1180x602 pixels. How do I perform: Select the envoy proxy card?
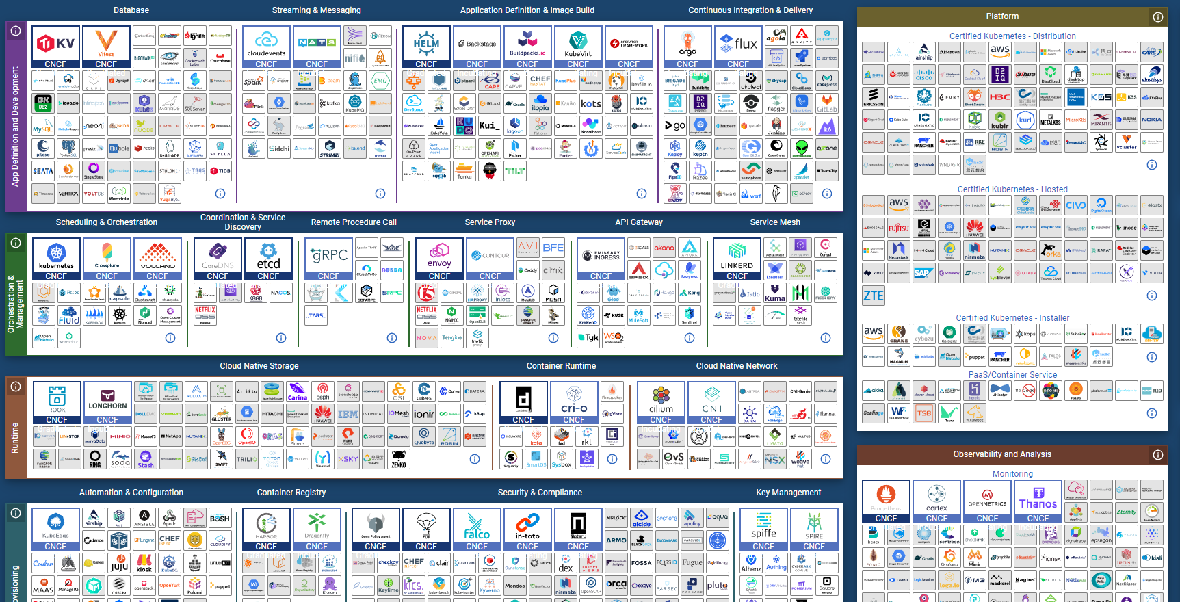[x=439, y=259]
